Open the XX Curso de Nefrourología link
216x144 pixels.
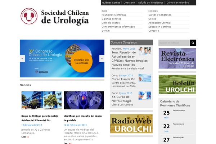pos(122,99)
